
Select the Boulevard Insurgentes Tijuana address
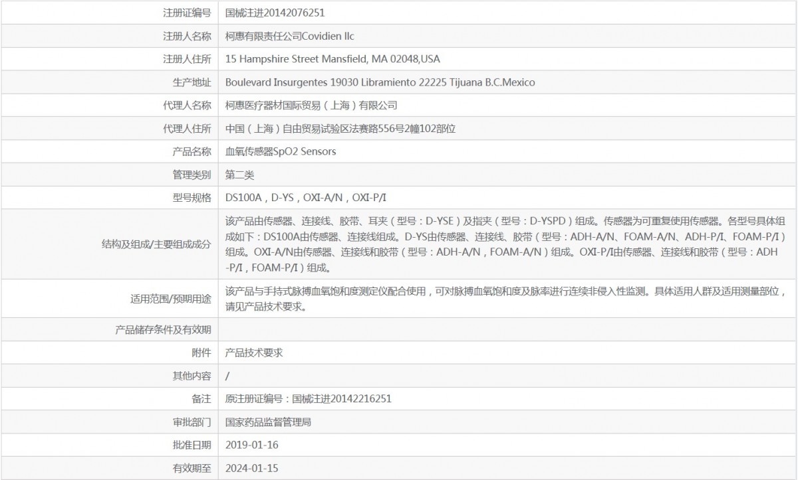click(x=380, y=82)
